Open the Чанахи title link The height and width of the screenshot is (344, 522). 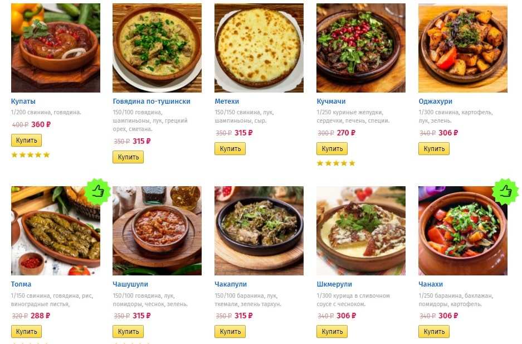[431, 284]
